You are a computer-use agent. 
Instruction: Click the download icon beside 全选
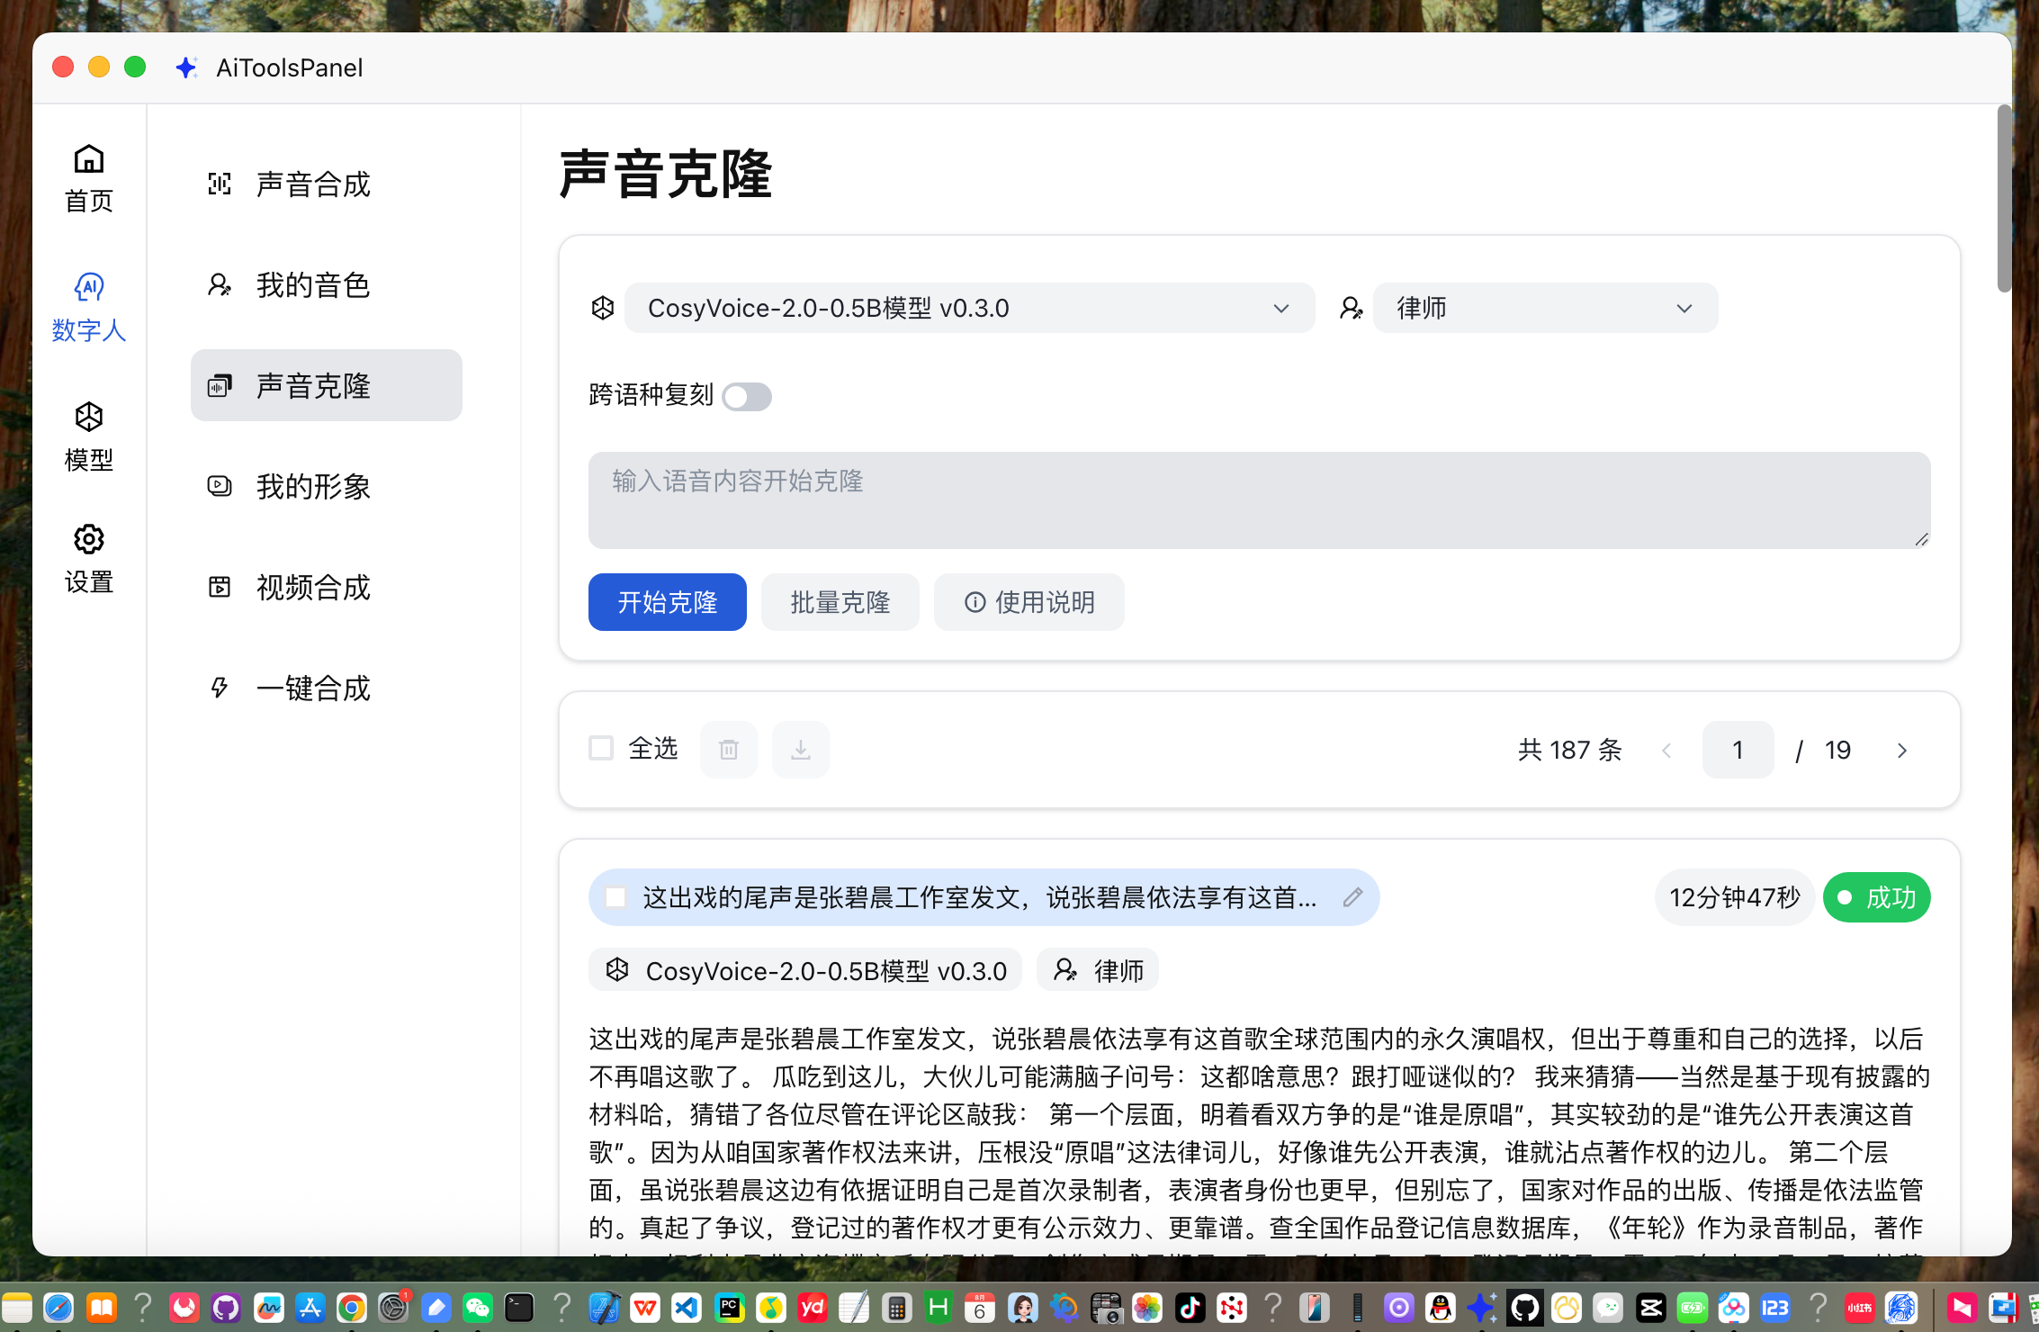tap(801, 749)
